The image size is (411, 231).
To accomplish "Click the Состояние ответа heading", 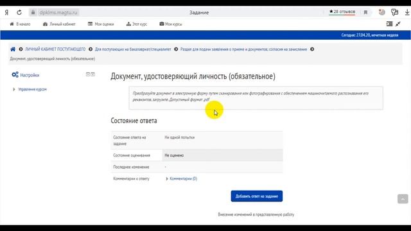I will pyautogui.click(x=134, y=121).
